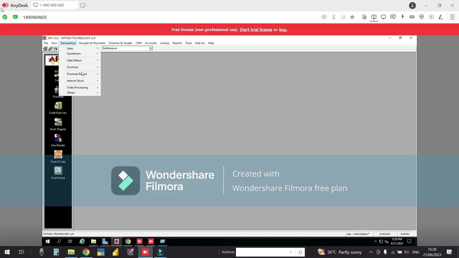Viewport: 459px width, 258px height.
Task: Open the Tools menu
Action: [188, 43]
